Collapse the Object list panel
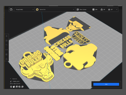 [10, 79]
